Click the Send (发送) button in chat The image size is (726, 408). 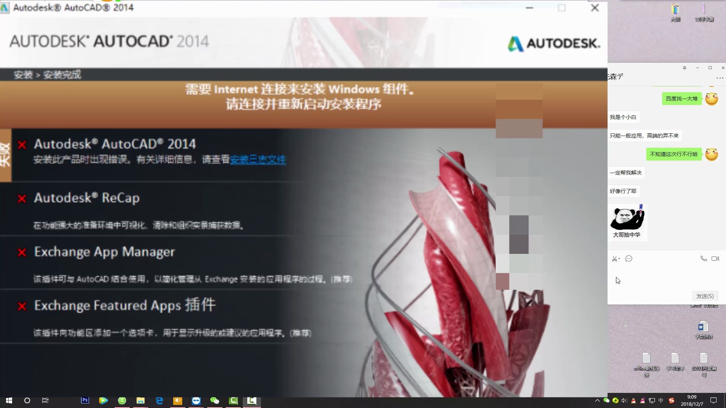coord(705,296)
